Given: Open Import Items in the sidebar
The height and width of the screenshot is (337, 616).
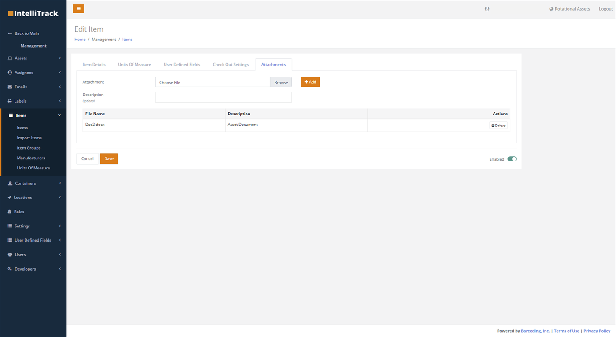Looking at the screenshot, I should click(x=29, y=138).
